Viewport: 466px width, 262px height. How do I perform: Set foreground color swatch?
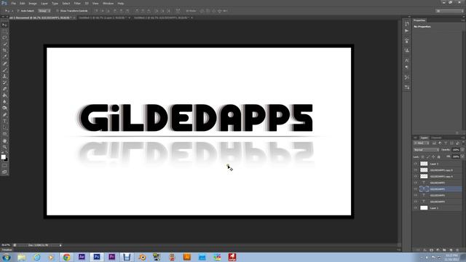pyautogui.click(x=3, y=156)
